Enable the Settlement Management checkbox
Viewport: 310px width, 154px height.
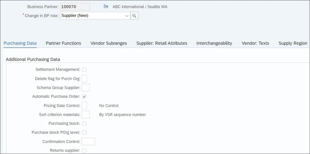(84, 69)
